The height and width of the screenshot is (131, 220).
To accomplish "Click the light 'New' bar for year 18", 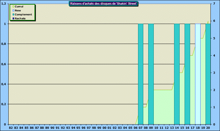I will (x=198, y=74).
